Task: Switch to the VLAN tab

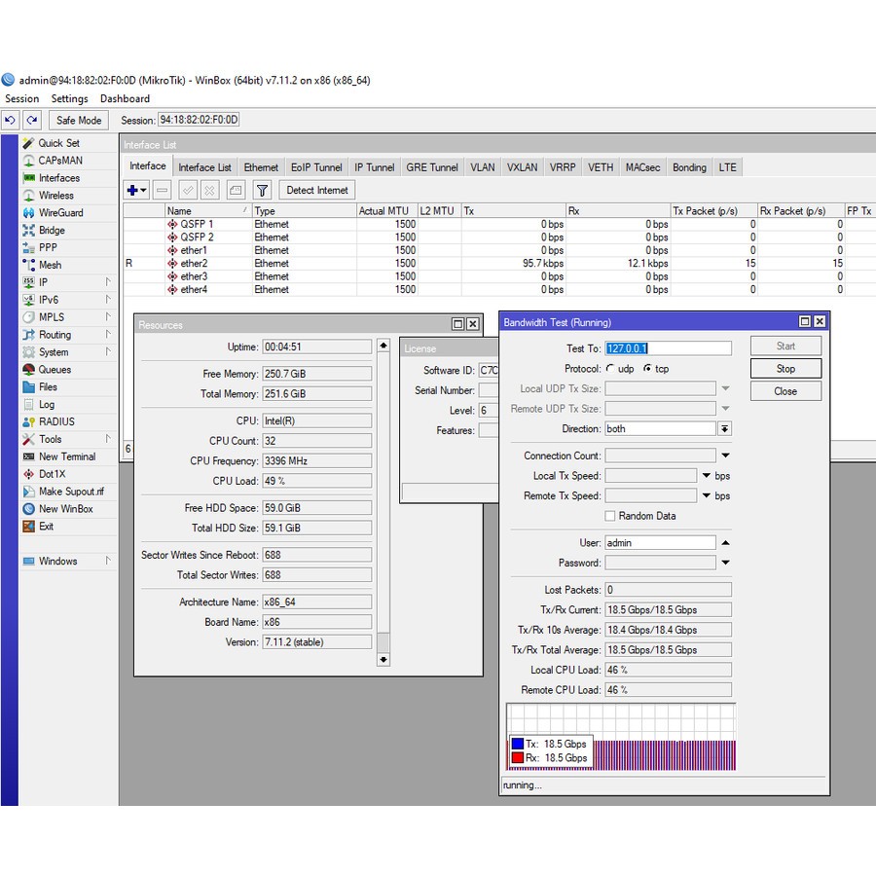Action: click(483, 167)
